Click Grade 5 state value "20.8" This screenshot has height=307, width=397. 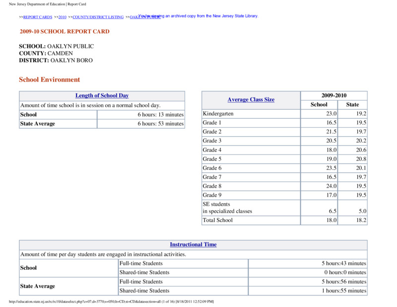[x=361, y=159]
